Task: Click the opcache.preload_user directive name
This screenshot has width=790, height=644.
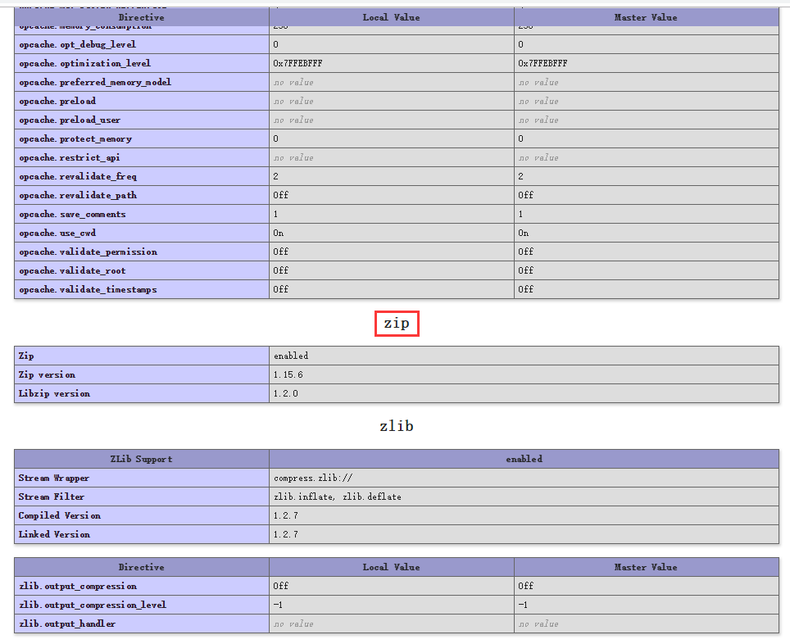Action: tap(69, 120)
